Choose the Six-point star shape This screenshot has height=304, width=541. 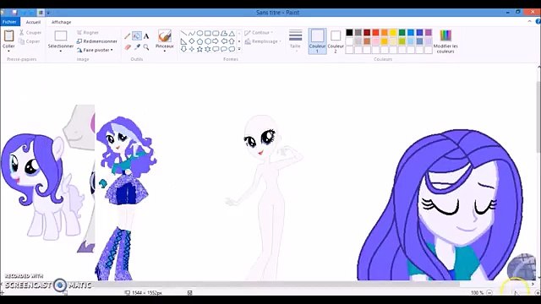(x=208, y=49)
